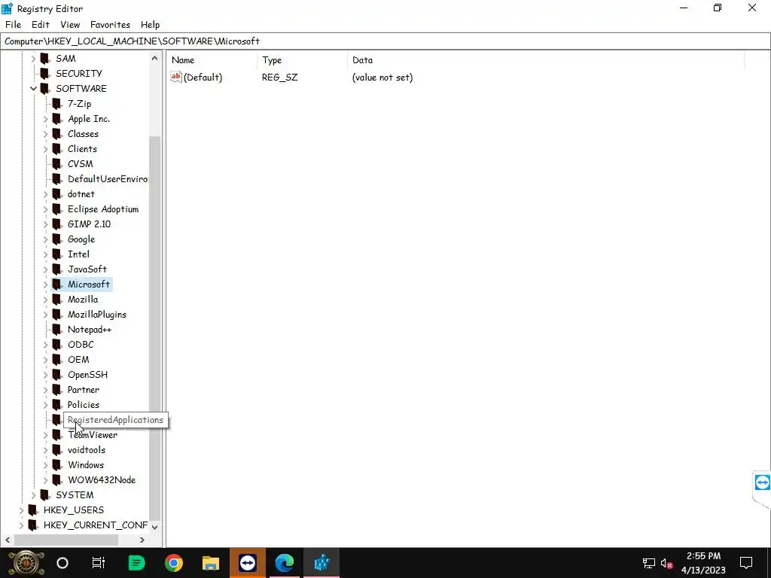Image resolution: width=771 pixels, height=578 pixels.
Task: Open the View menu
Action: (70, 25)
